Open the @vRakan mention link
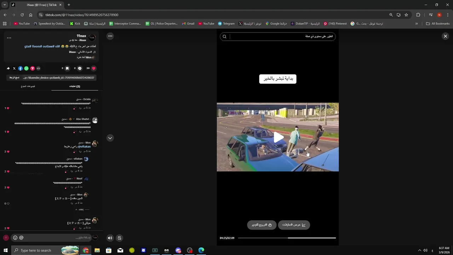 click(x=84, y=147)
